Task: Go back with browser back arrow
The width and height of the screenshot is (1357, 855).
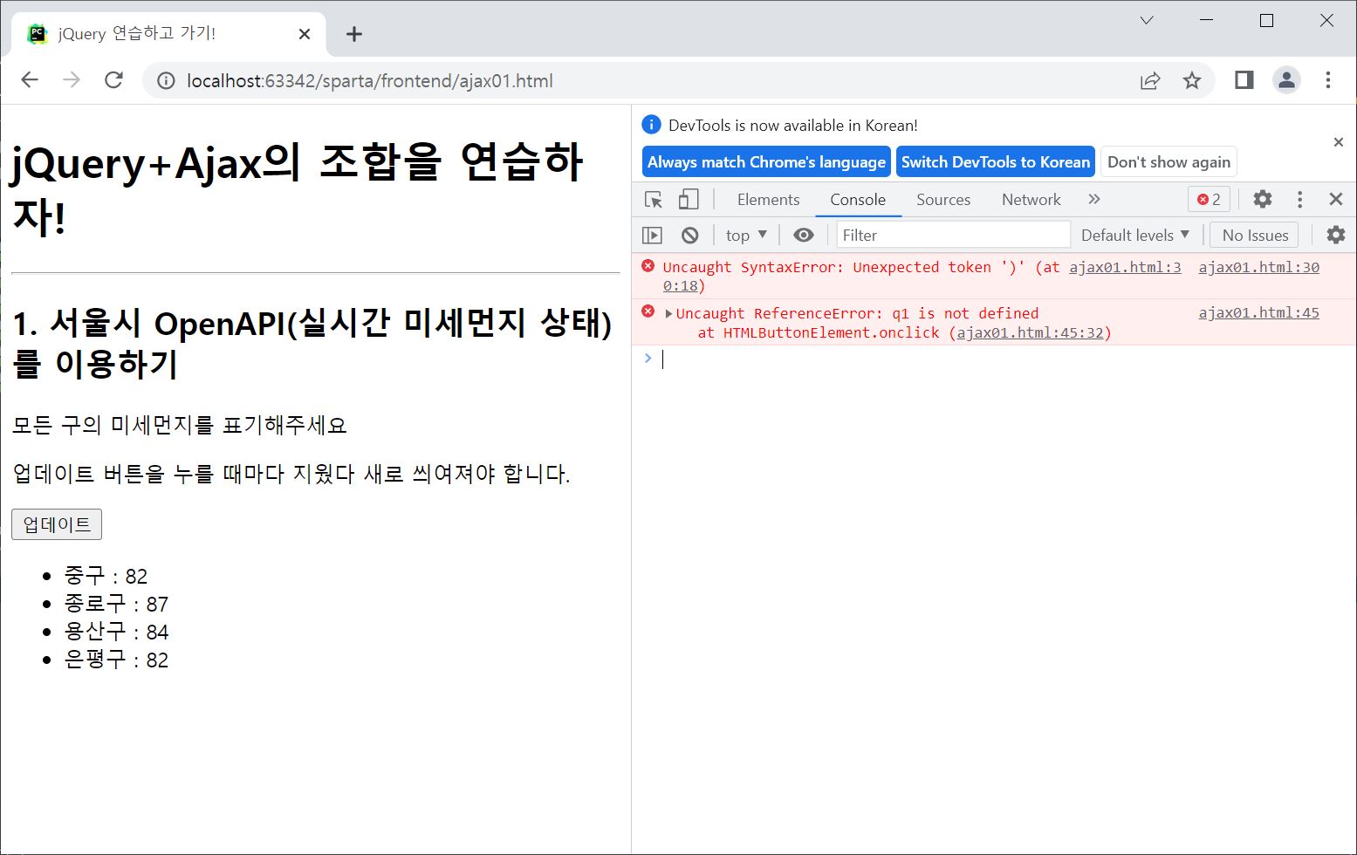Action: tap(30, 80)
